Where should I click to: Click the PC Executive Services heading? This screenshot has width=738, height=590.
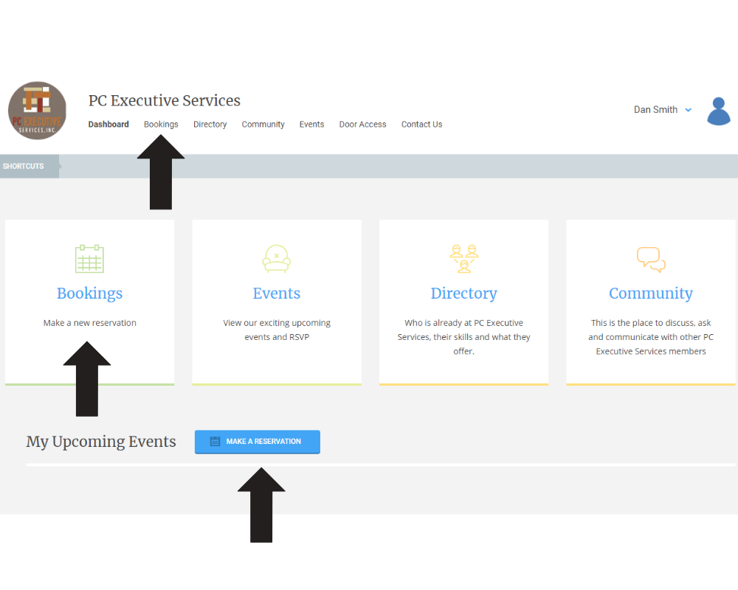click(x=165, y=100)
